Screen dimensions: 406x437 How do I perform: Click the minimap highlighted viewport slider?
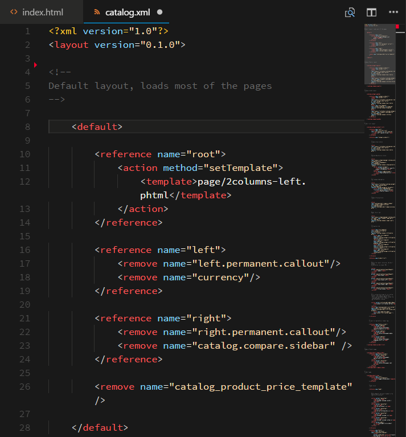[x=380, y=54]
